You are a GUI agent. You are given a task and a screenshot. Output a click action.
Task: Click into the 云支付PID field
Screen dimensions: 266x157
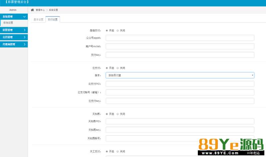[180, 84]
